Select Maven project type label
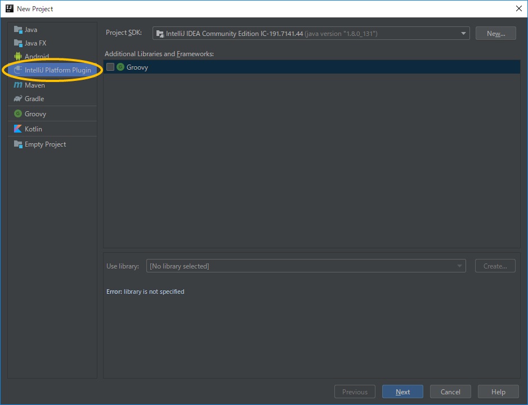The width and height of the screenshot is (528, 405). tap(35, 85)
